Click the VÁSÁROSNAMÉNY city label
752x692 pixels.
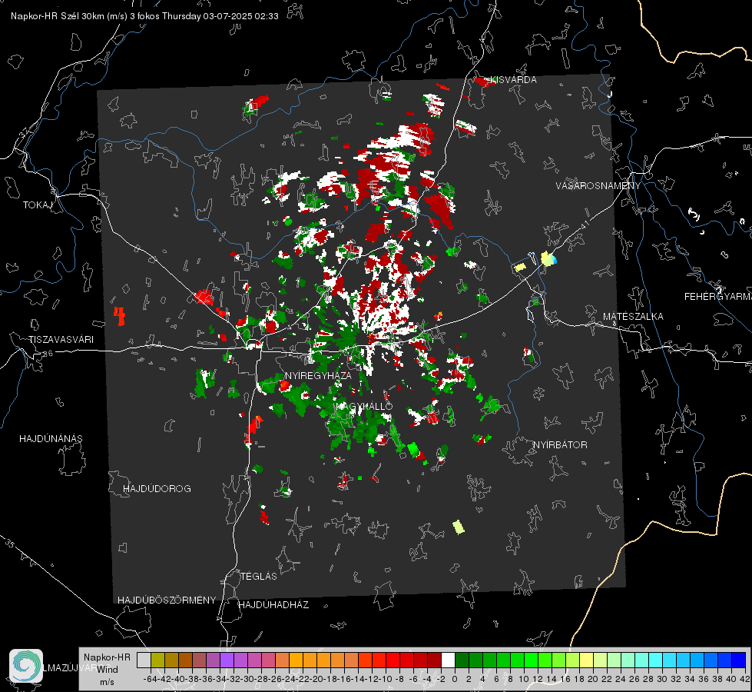coord(598,186)
